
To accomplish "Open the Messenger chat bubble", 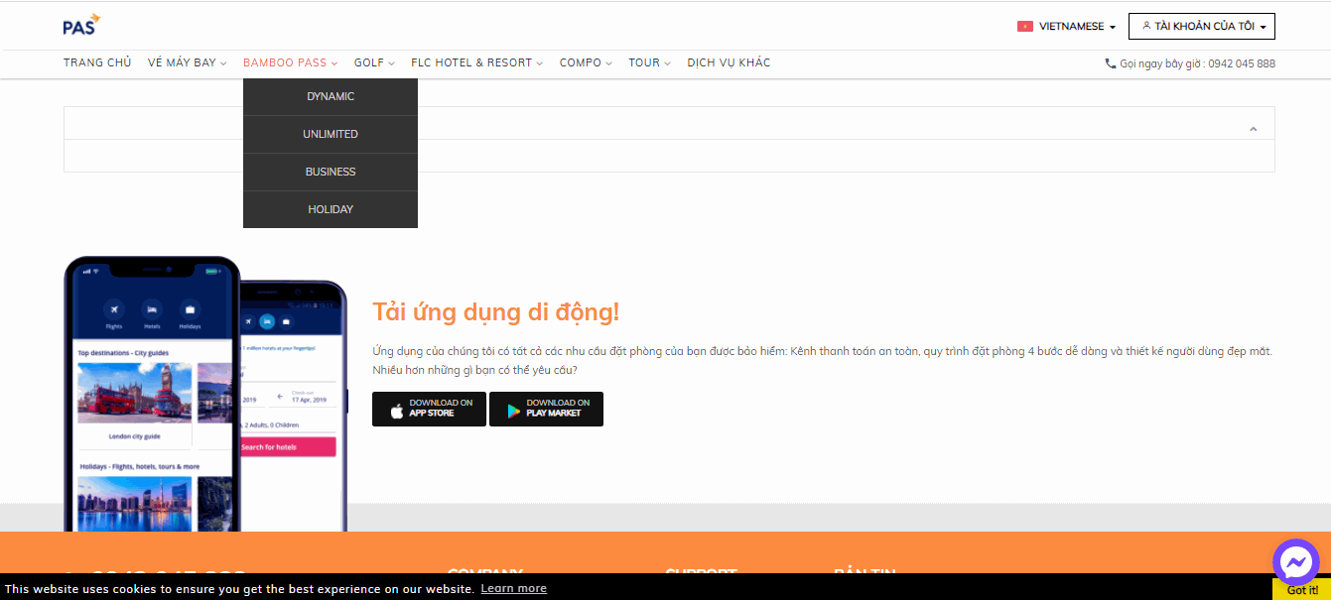I will click(1295, 562).
